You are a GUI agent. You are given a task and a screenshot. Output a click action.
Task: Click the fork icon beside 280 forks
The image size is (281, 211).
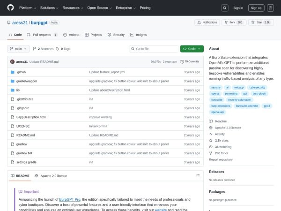[211, 153]
